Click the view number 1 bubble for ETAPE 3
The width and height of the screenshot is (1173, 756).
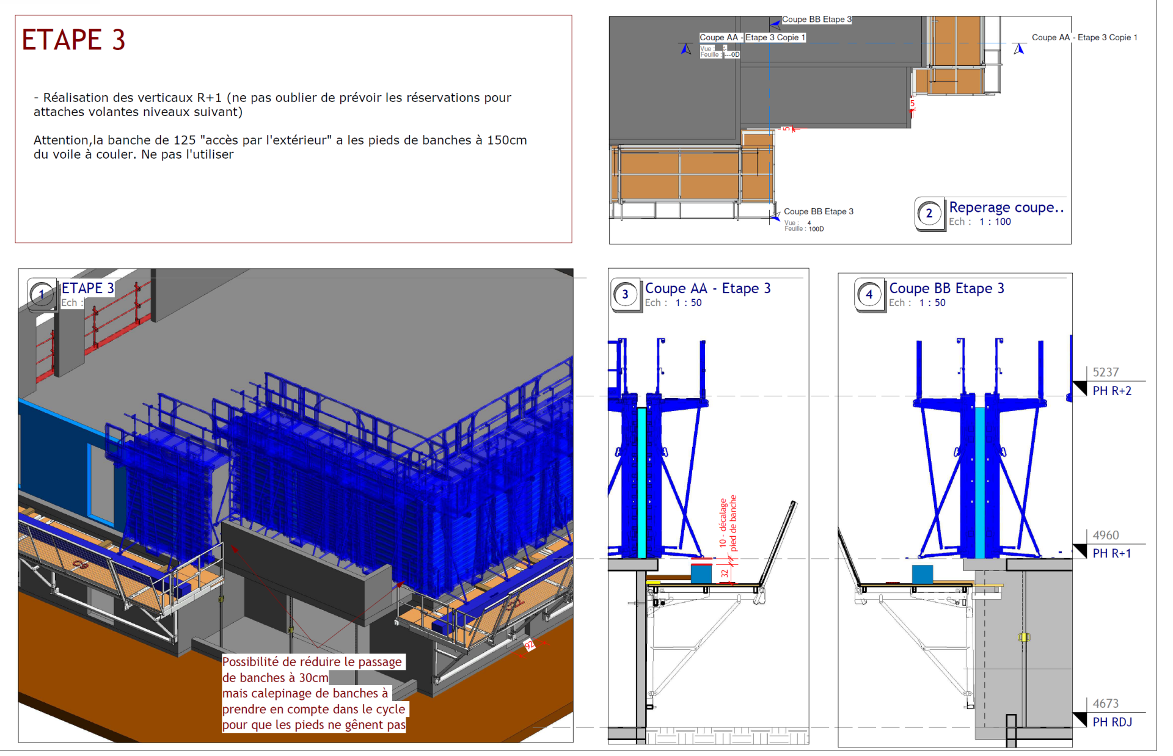(x=42, y=295)
